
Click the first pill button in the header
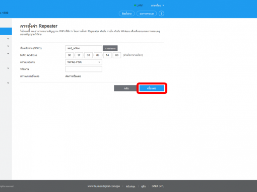(126, 14)
